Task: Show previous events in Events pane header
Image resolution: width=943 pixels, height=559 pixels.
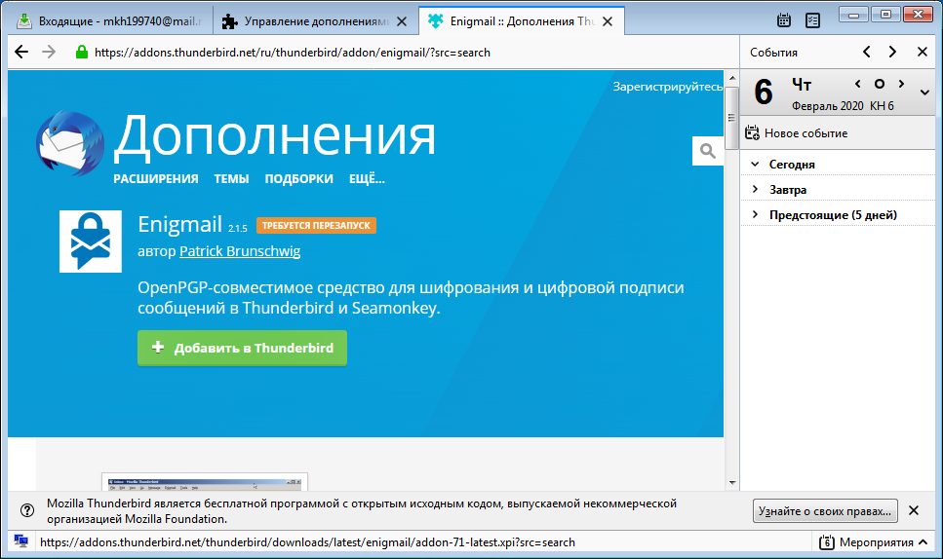Action: (x=867, y=53)
